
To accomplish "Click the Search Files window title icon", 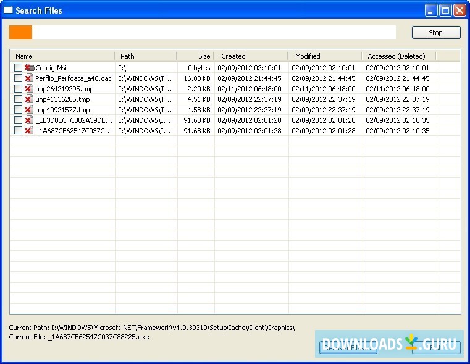I will 8,10.
